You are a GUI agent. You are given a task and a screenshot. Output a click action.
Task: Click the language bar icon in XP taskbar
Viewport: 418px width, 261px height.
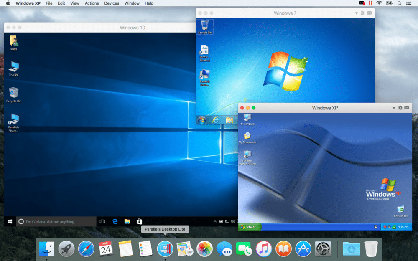point(376,227)
